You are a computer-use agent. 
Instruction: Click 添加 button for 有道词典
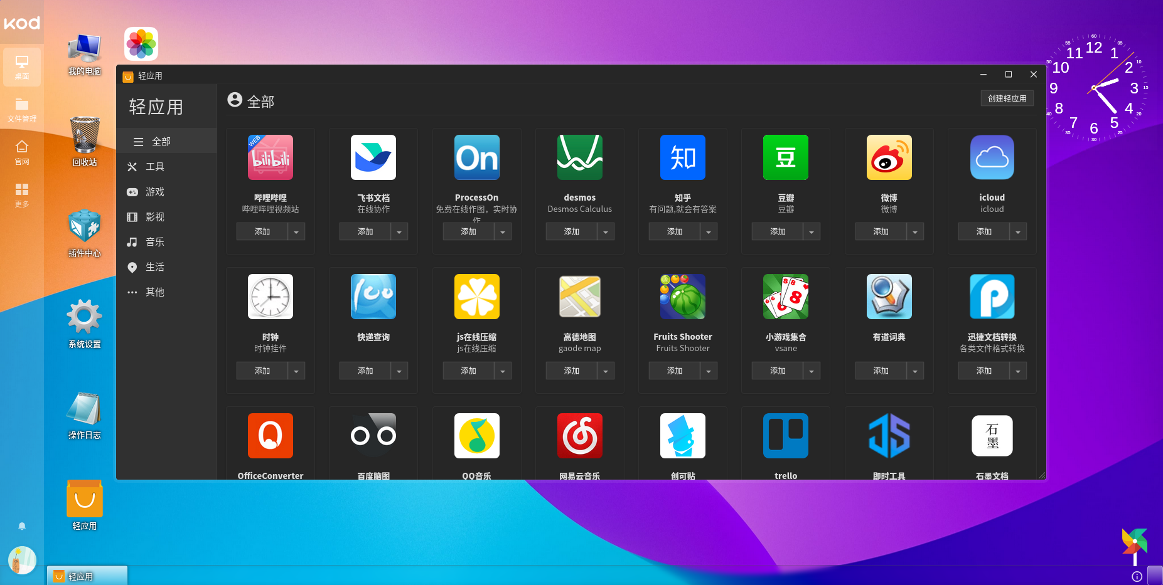coord(881,371)
